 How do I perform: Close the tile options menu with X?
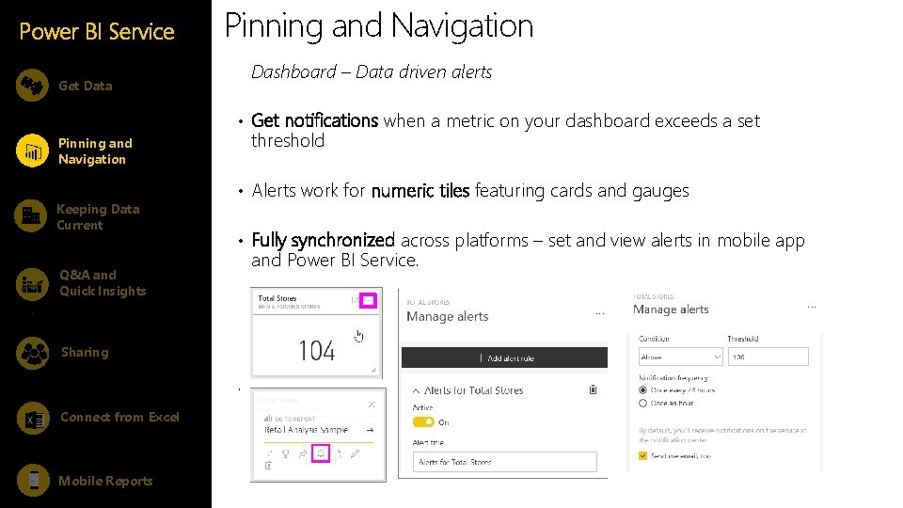pyautogui.click(x=372, y=405)
